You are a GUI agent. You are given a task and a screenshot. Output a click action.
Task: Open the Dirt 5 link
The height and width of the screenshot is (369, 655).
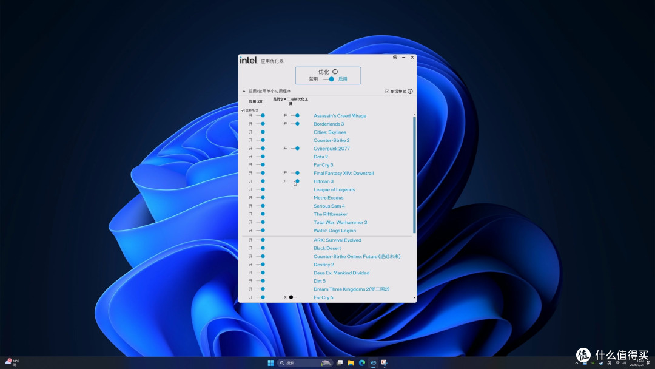(x=319, y=281)
